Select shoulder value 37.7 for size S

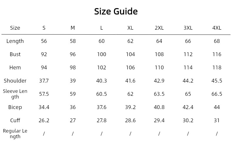[44, 81]
